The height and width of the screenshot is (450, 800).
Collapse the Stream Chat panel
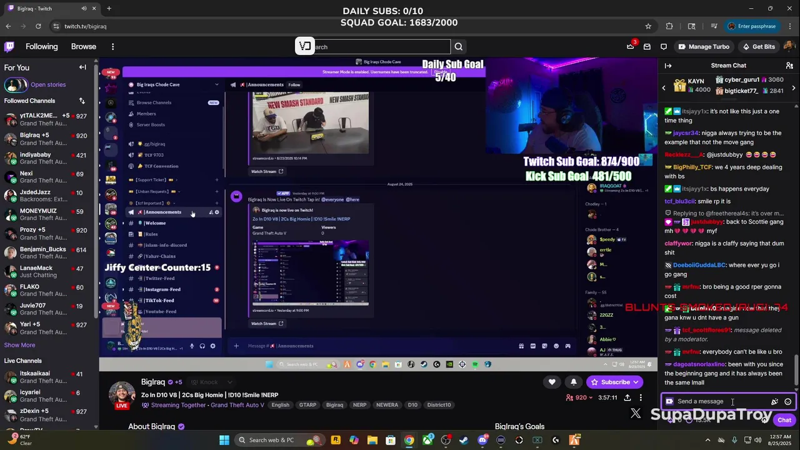(668, 65)
